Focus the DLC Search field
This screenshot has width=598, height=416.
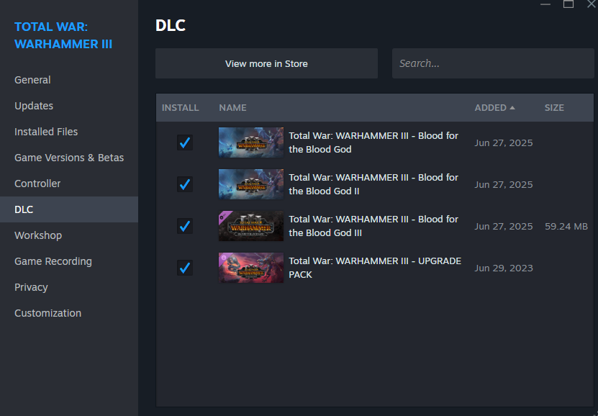pyautogui.click(x=493, y=63)
